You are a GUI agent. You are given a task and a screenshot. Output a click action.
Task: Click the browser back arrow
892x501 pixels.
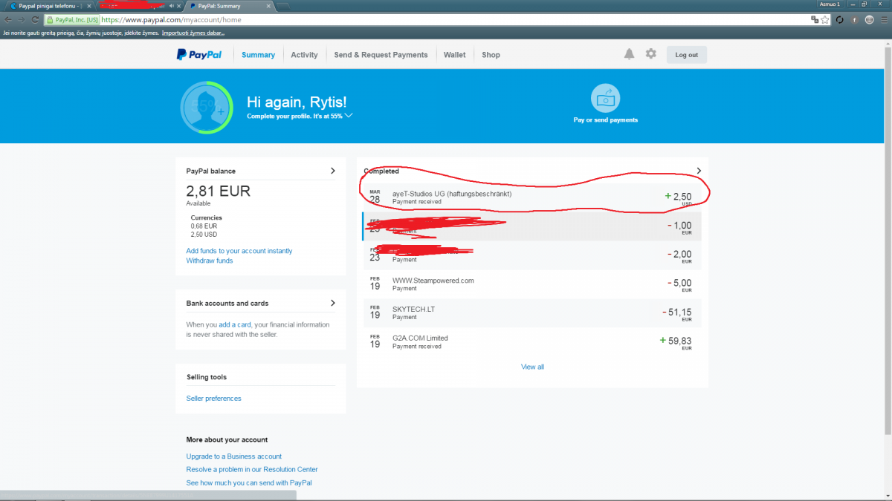pos(7,20)
